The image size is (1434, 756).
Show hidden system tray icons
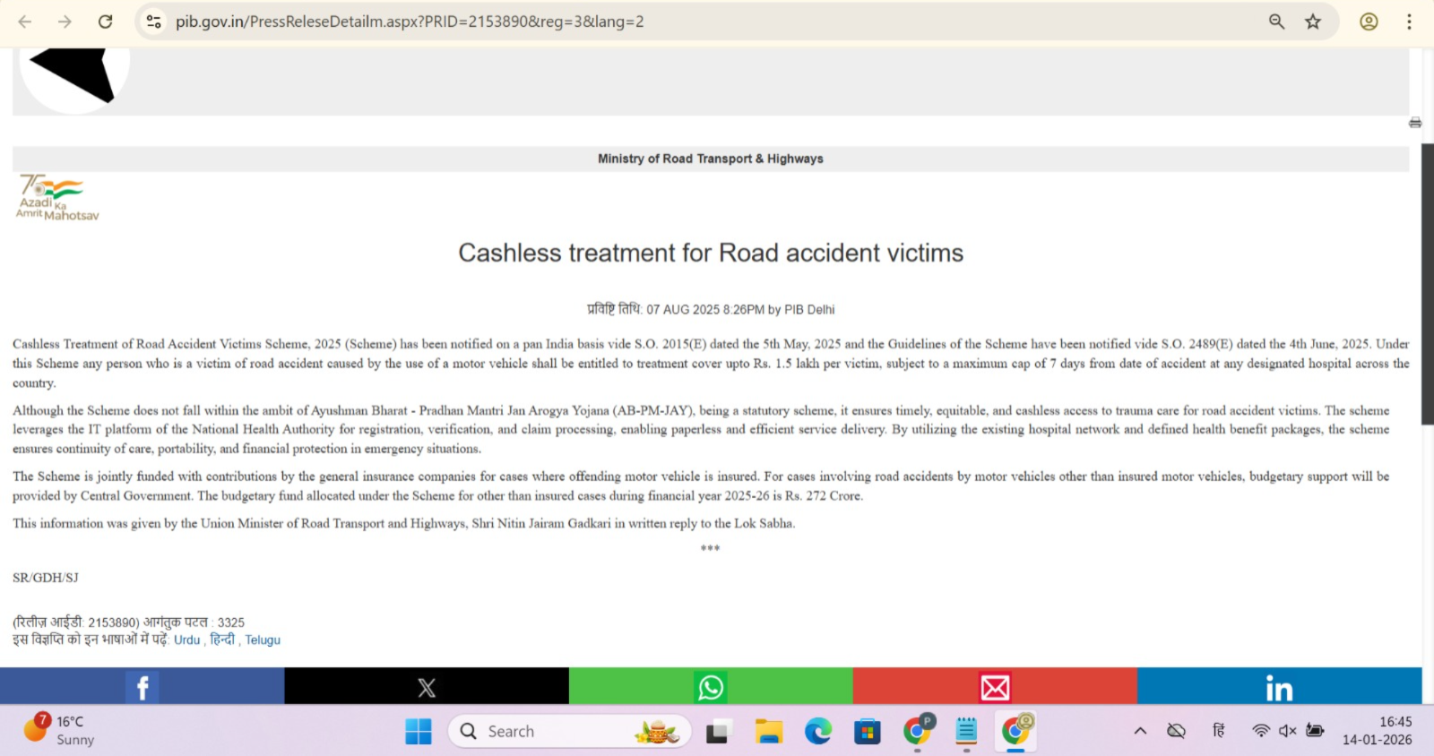click(1140, 731)
